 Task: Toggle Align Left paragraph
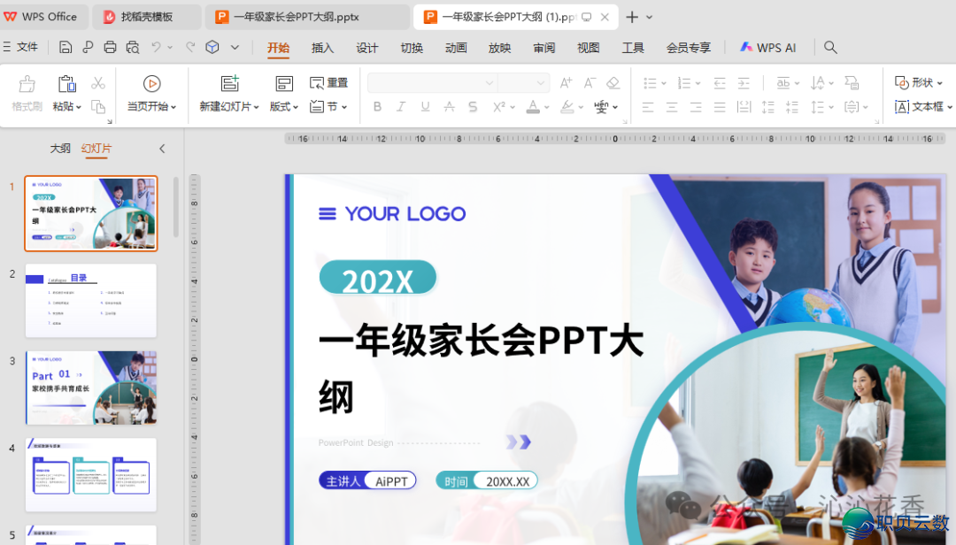click(x=648, y=108)
